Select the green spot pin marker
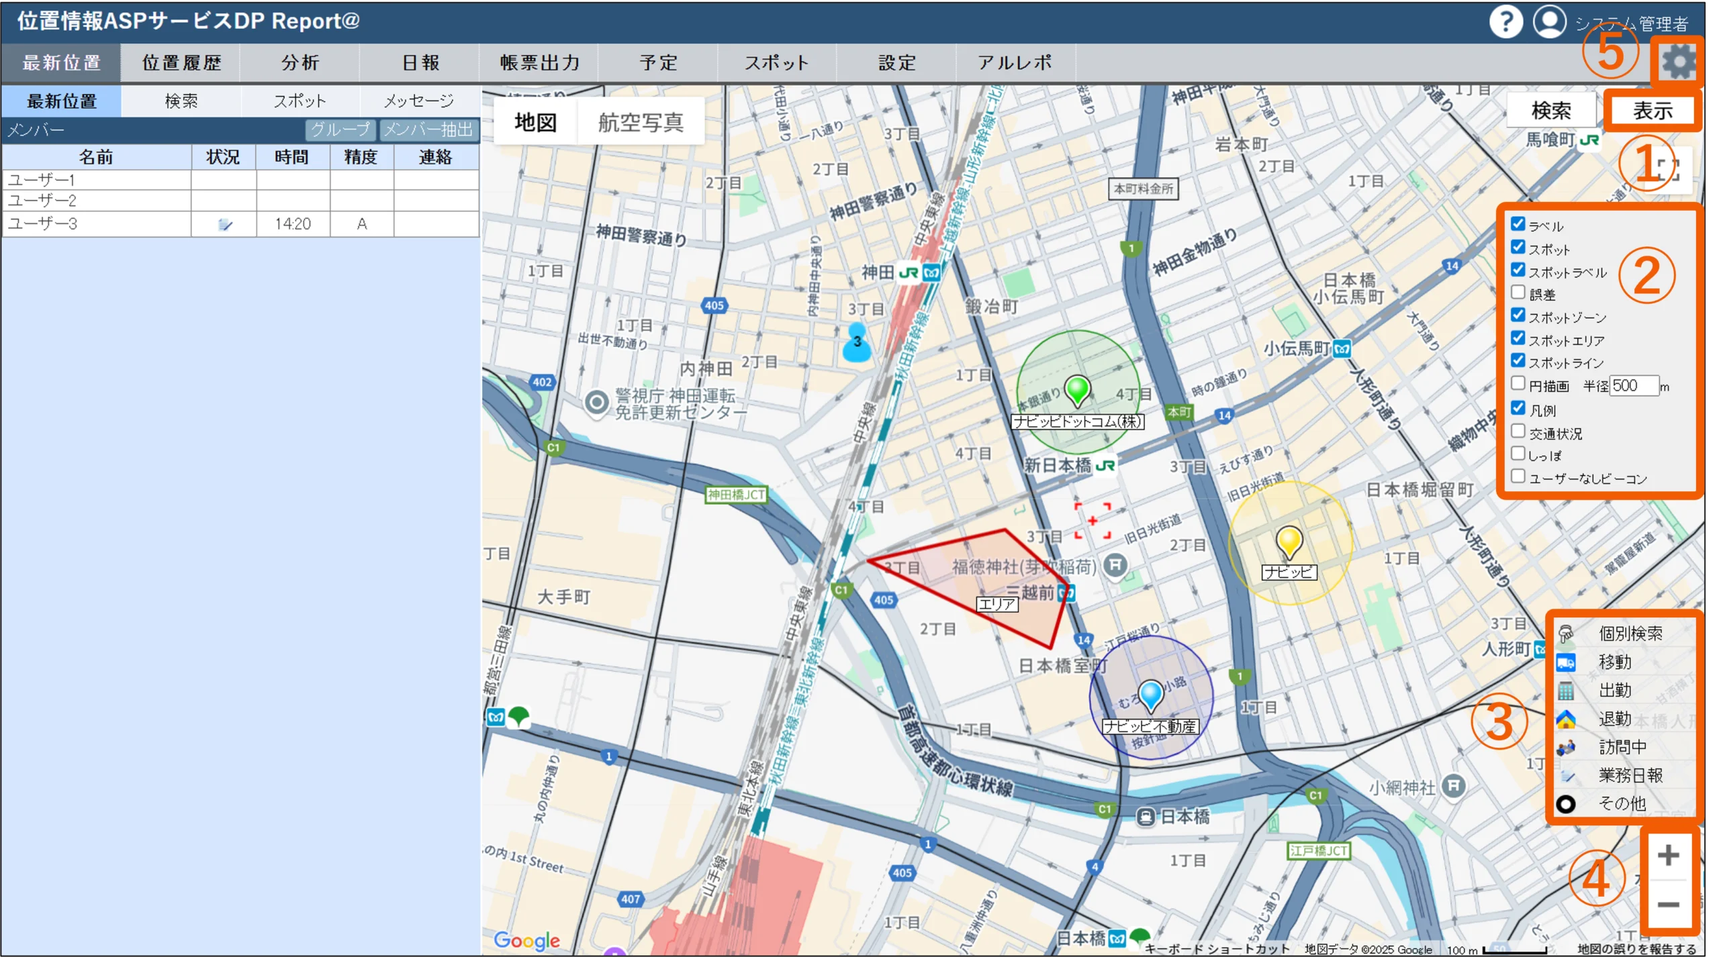This screenshot has width=1719, height=957. (x=1077, y=391)
